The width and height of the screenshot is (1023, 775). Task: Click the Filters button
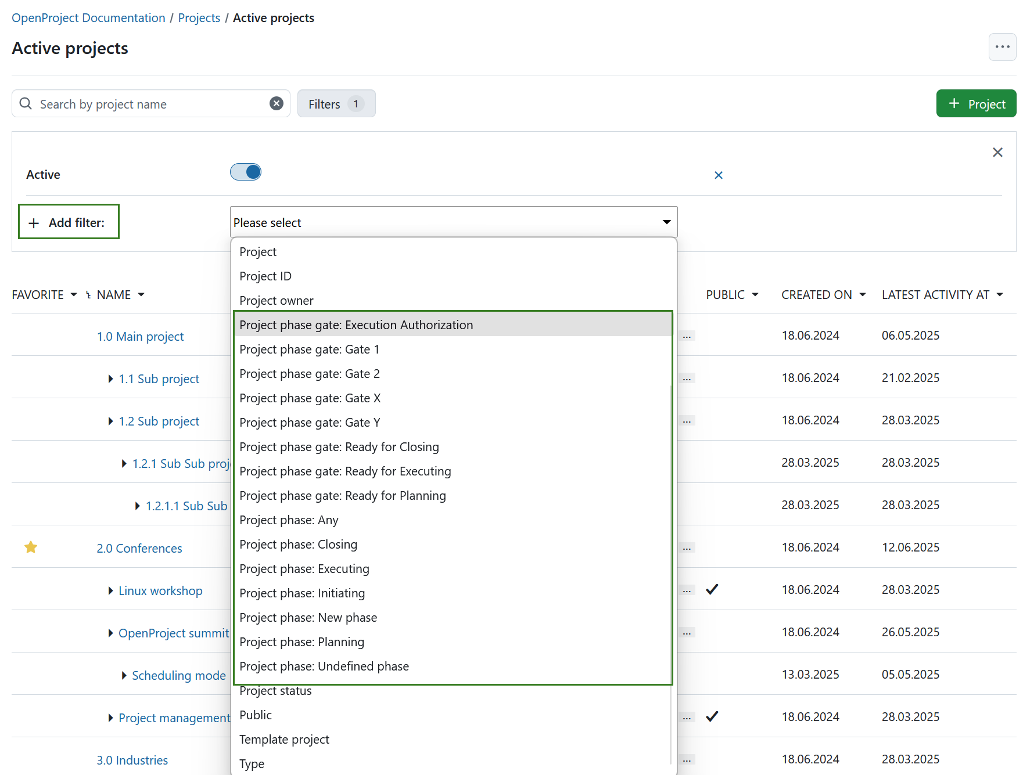[x=336, y=103]
